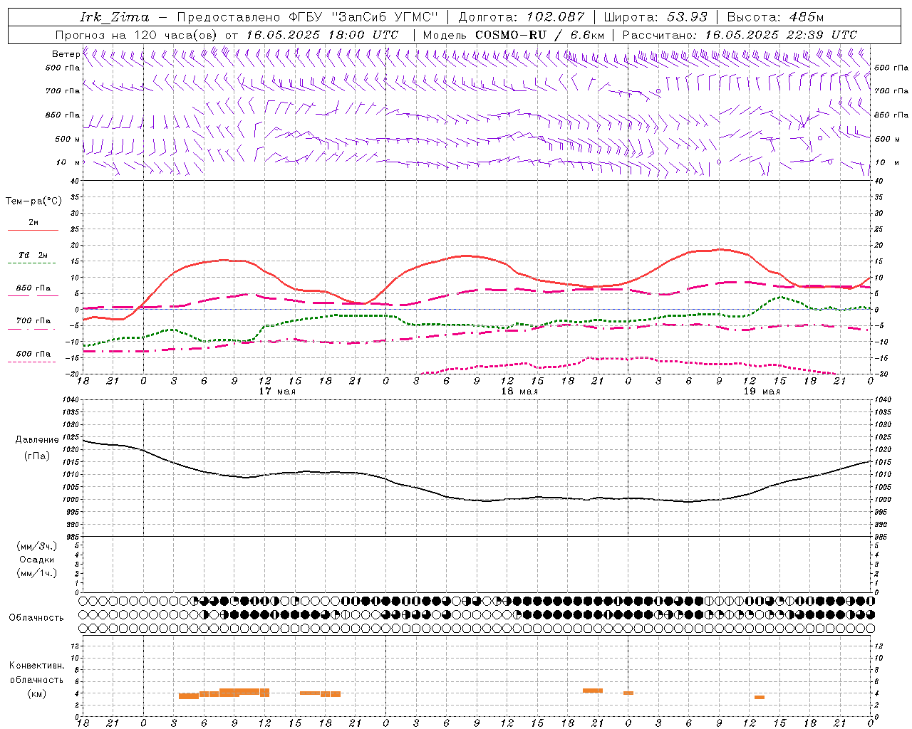Click the wind panel label "Ветер"
This screenshot has width=912, height=729.
(x=66, y=54)
